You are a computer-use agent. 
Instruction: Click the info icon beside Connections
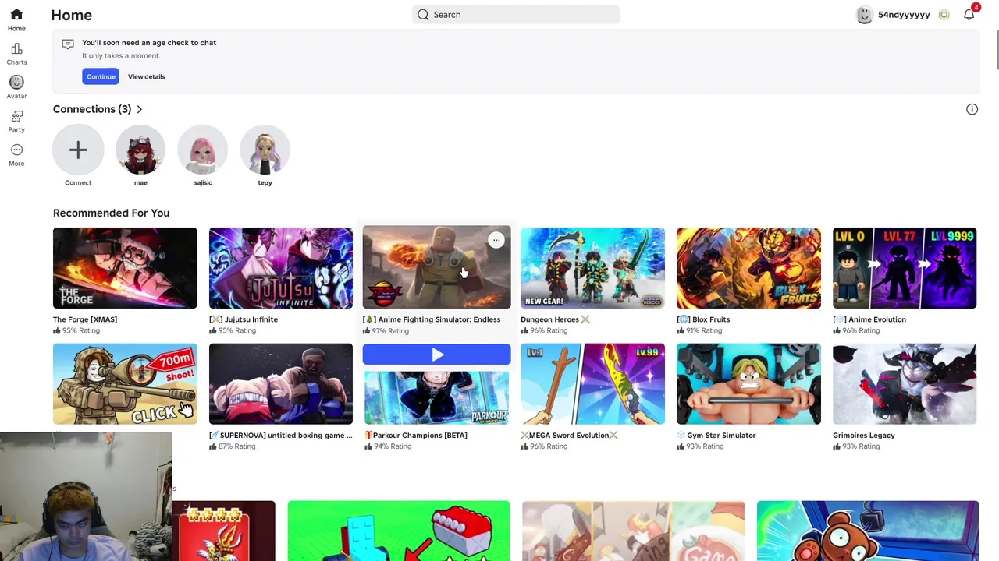pyautogui.click(x=972, y=109)
